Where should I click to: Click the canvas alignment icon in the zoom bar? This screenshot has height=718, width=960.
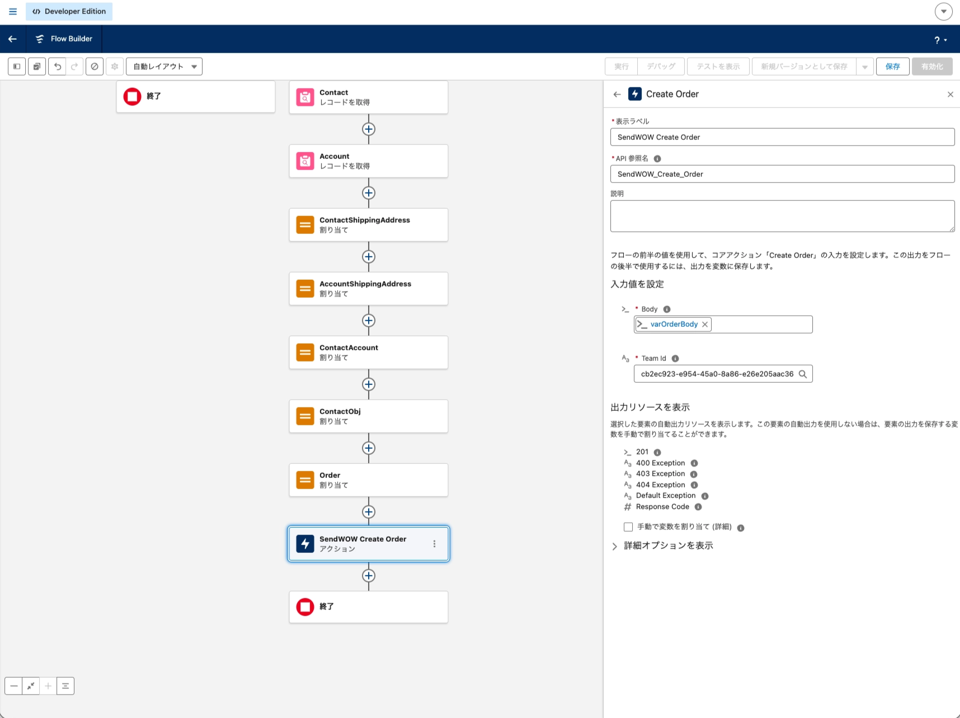click(x=65, y=686)
